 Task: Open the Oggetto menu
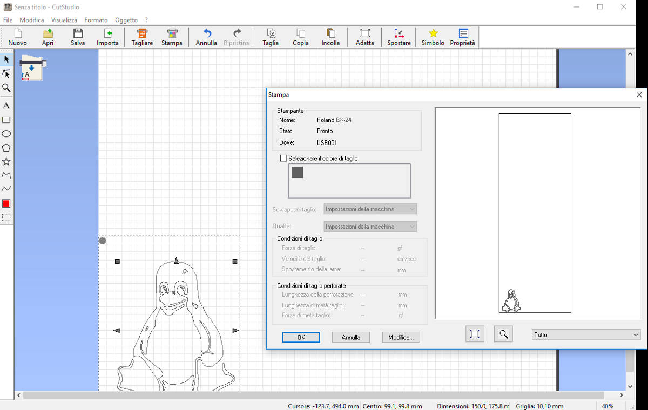(x=126, y=20)
